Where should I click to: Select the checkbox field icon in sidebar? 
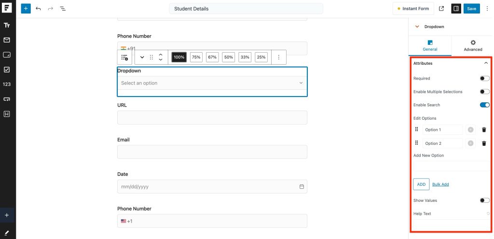point(7,70)
